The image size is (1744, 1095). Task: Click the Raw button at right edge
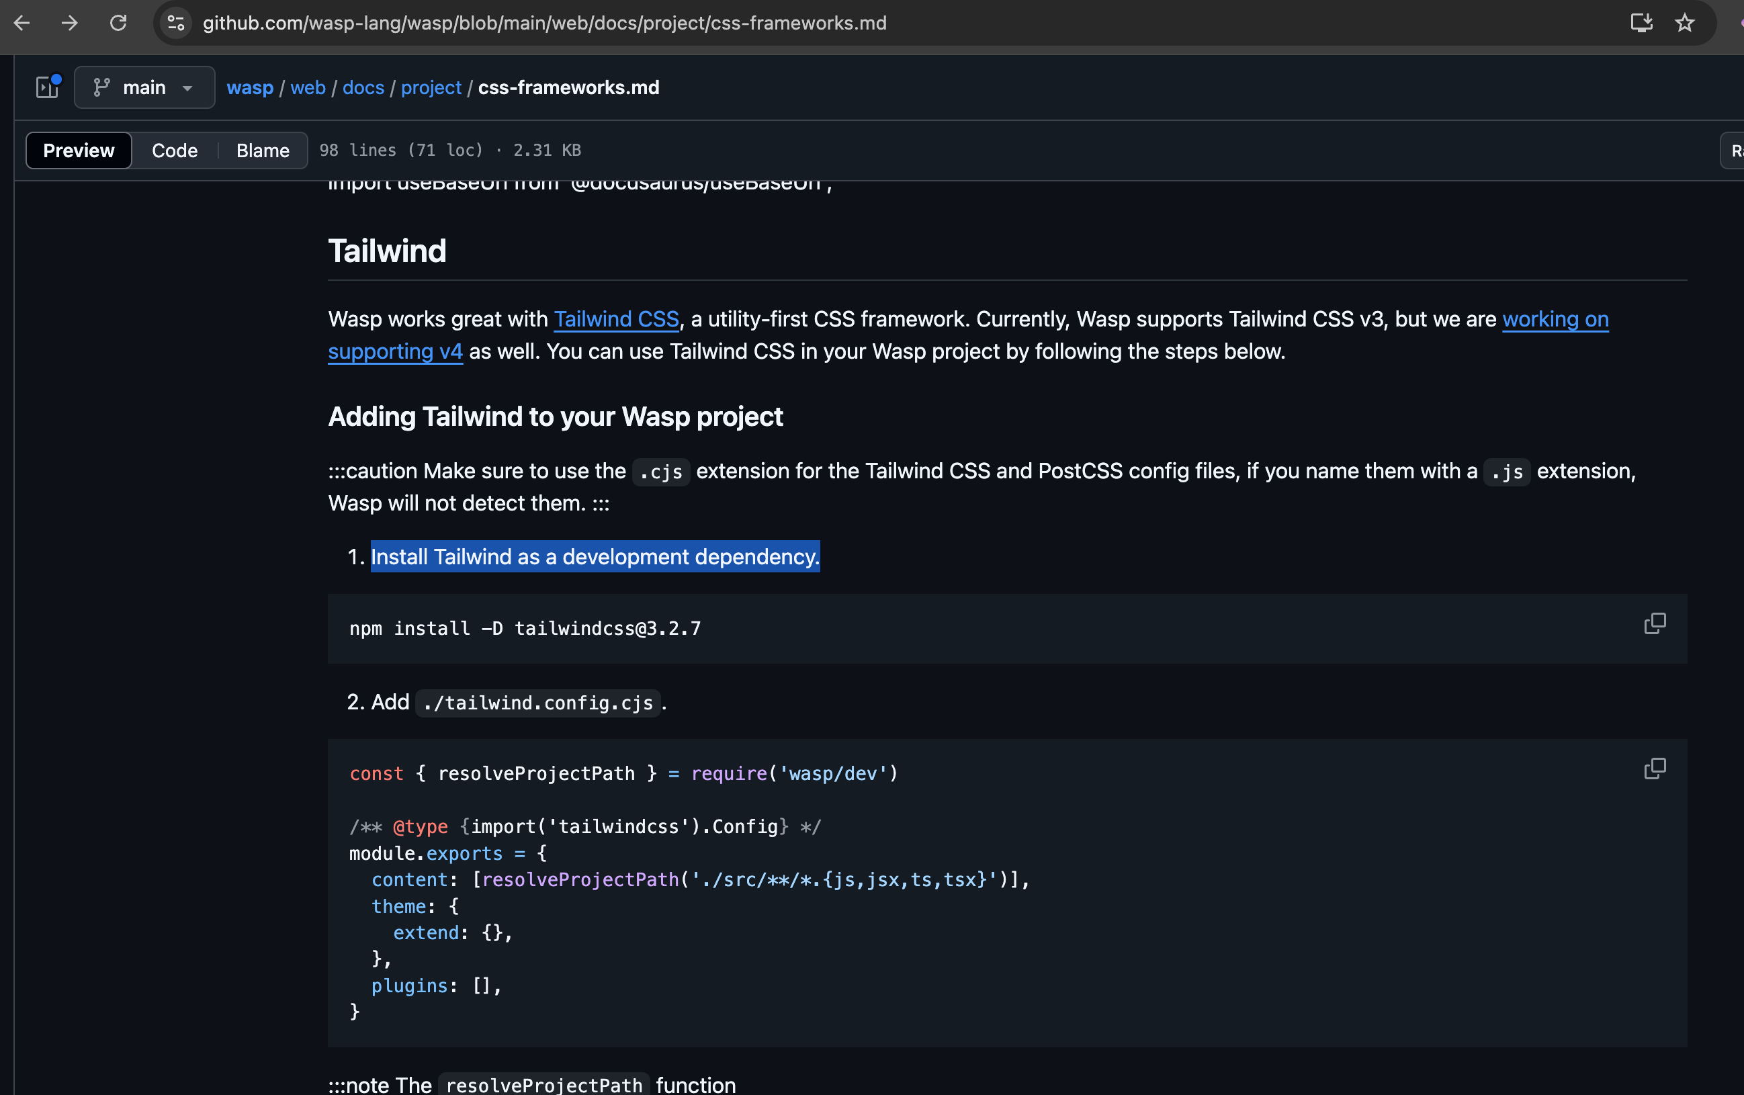[1734, 150]
